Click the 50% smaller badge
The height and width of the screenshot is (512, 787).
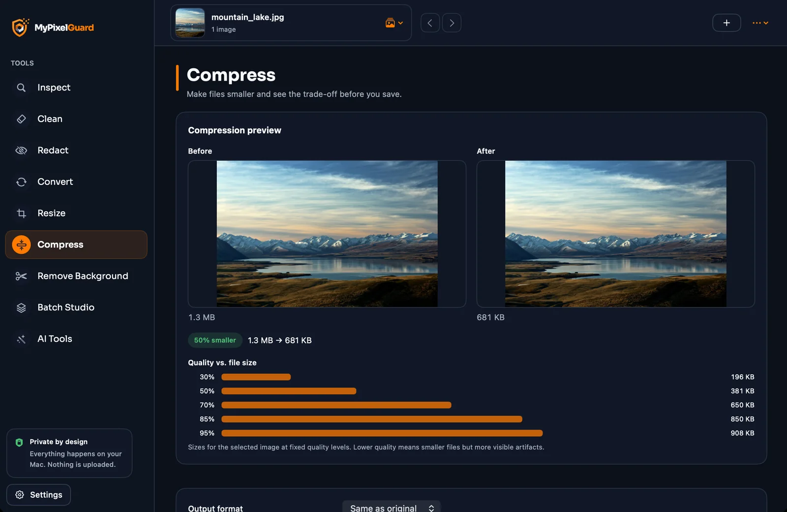click(215, 340)
